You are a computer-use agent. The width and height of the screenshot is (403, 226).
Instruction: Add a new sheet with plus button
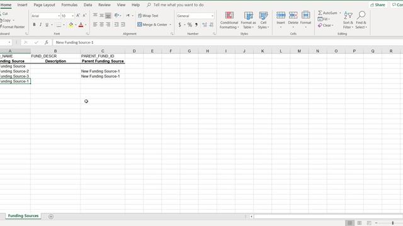51,217
